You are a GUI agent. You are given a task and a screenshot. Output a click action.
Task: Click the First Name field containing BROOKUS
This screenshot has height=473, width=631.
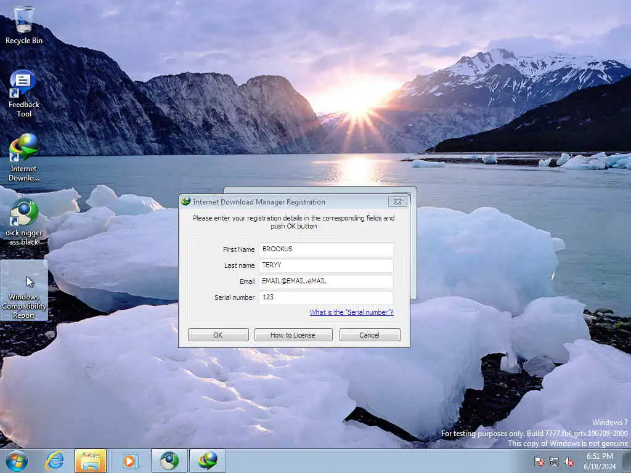coord(327,249)
